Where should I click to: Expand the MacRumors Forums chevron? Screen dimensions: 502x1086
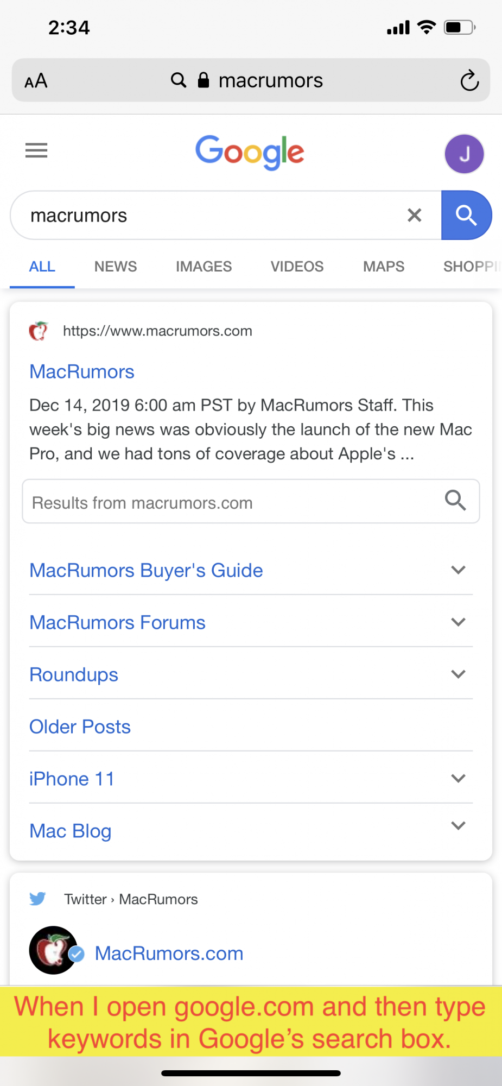click(x=459, y=622)
